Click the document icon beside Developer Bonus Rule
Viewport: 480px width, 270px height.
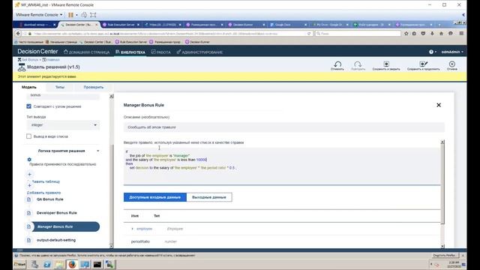pos(28,213)
